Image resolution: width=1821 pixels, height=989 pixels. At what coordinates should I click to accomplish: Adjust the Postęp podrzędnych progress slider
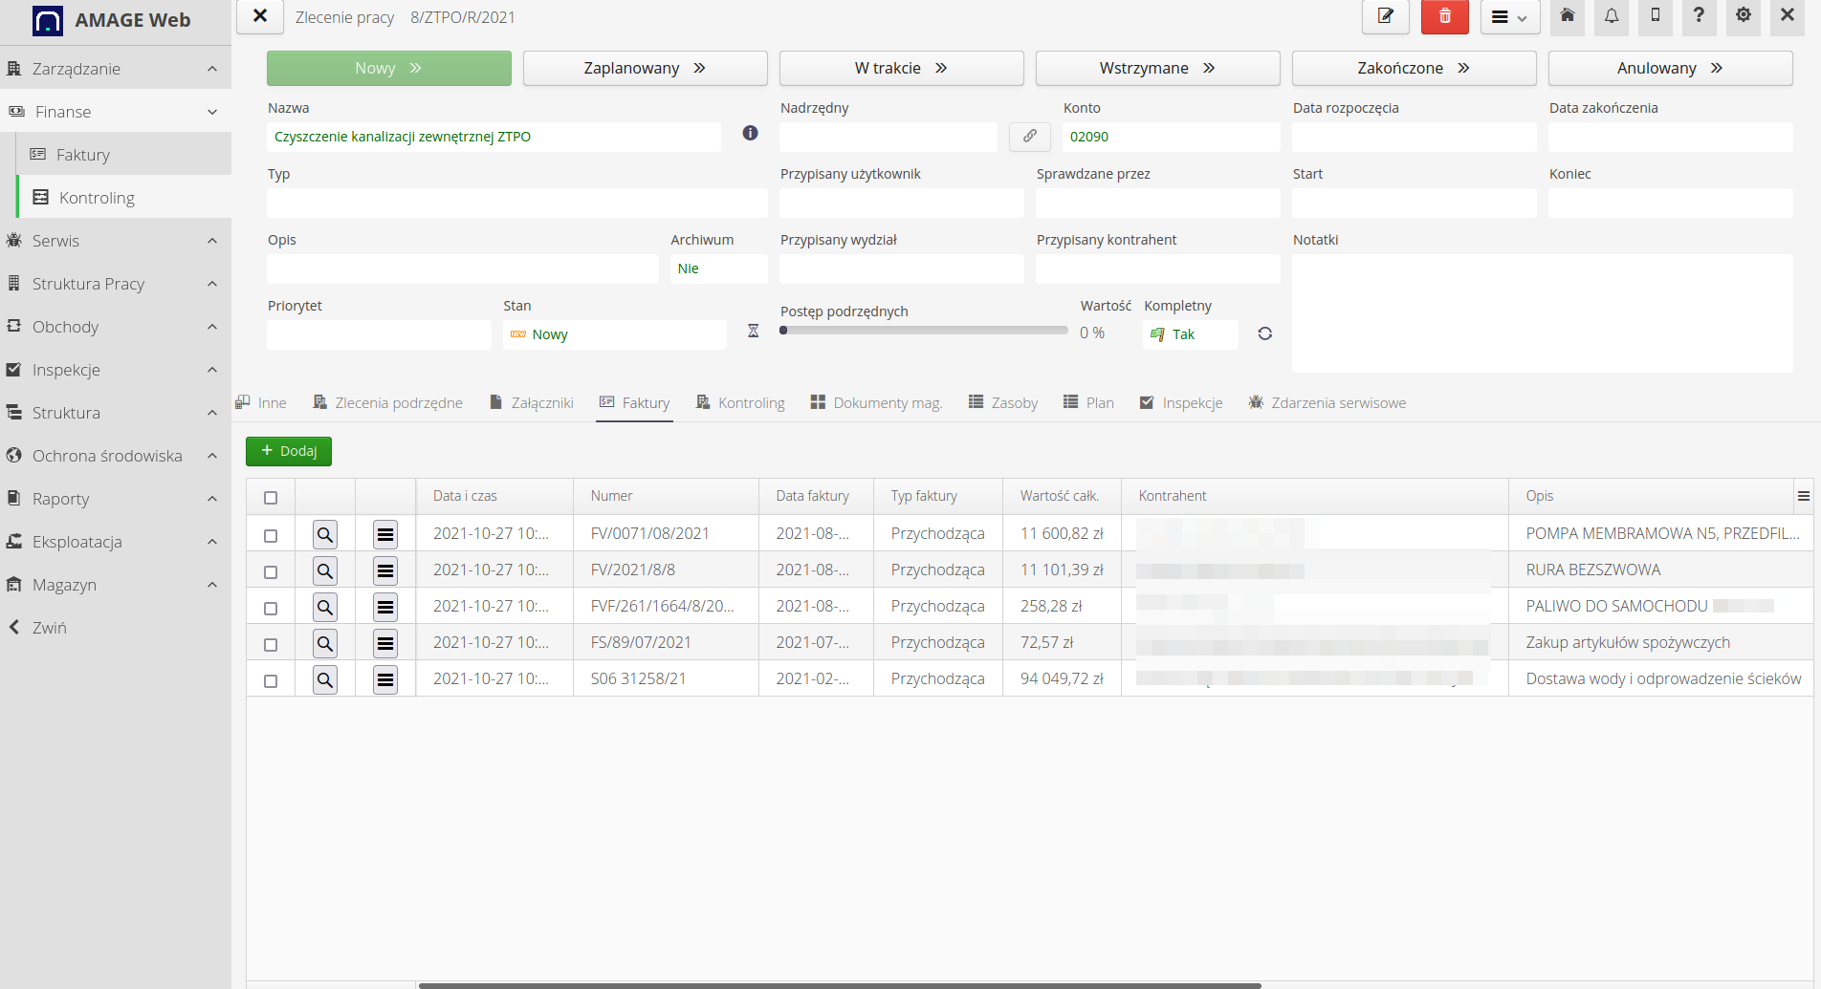[x=784, y=330]
